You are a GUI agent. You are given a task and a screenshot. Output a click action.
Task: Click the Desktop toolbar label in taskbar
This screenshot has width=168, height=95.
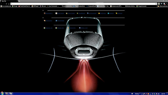[137, 94]
